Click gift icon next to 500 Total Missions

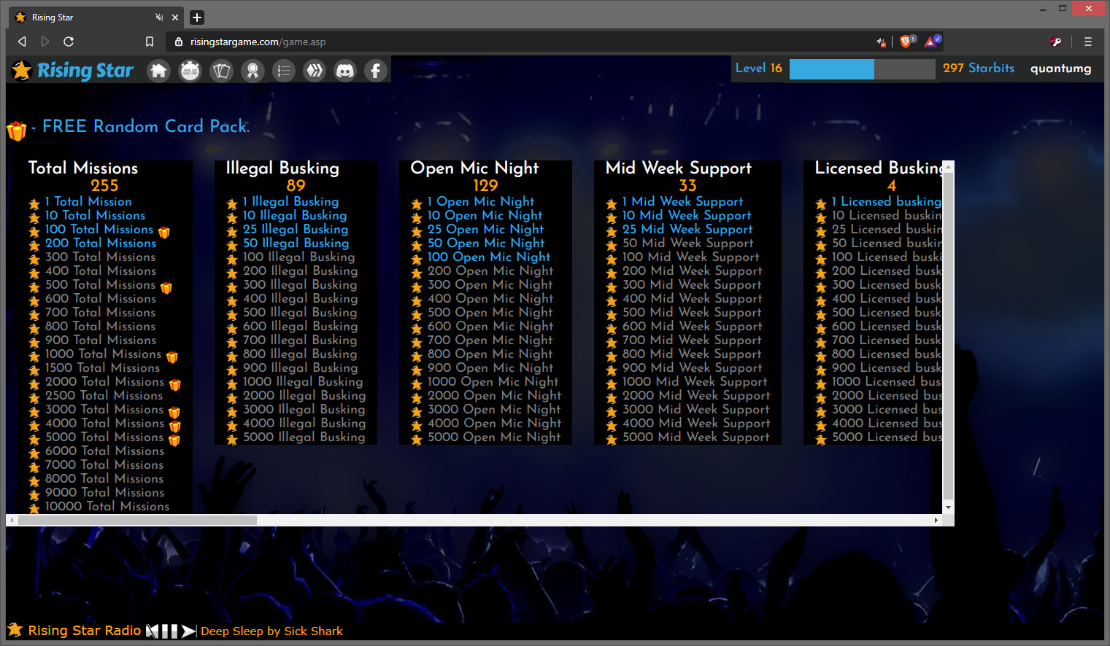pyautogui.click(x=166, y=287)
